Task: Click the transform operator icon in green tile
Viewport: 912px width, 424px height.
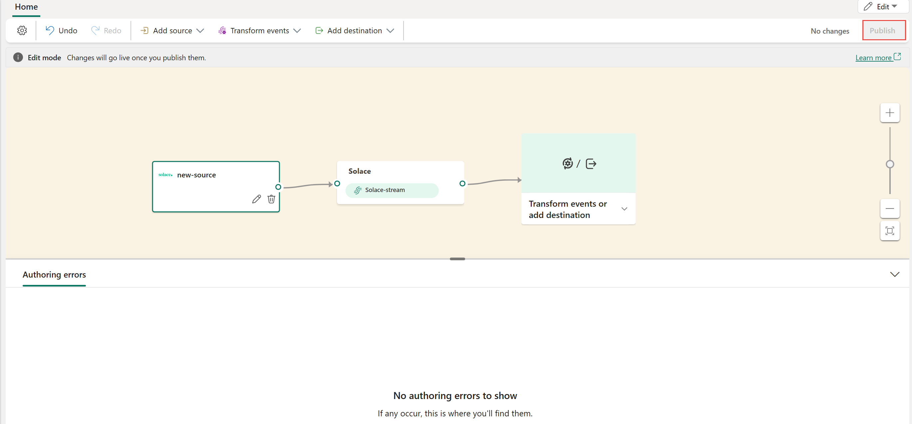Action: click(x=567, y=163)
